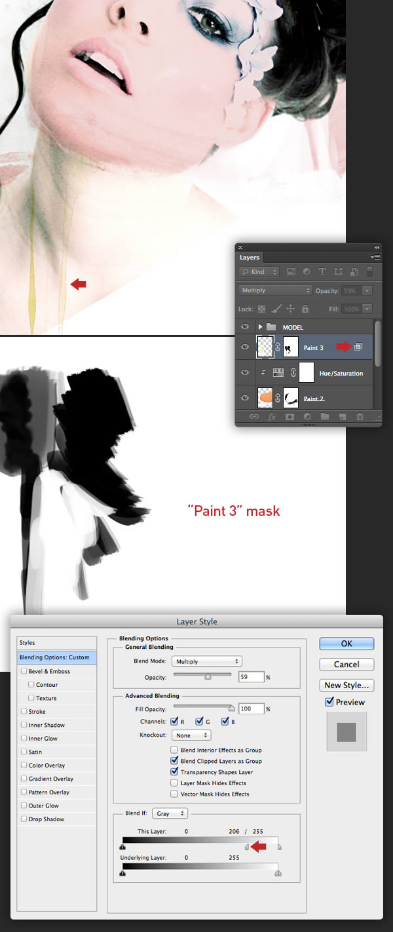The image size is (393, 932).
Task: Uncheck Blend Clipped Layers as Group
Action: tap(174, 761)
